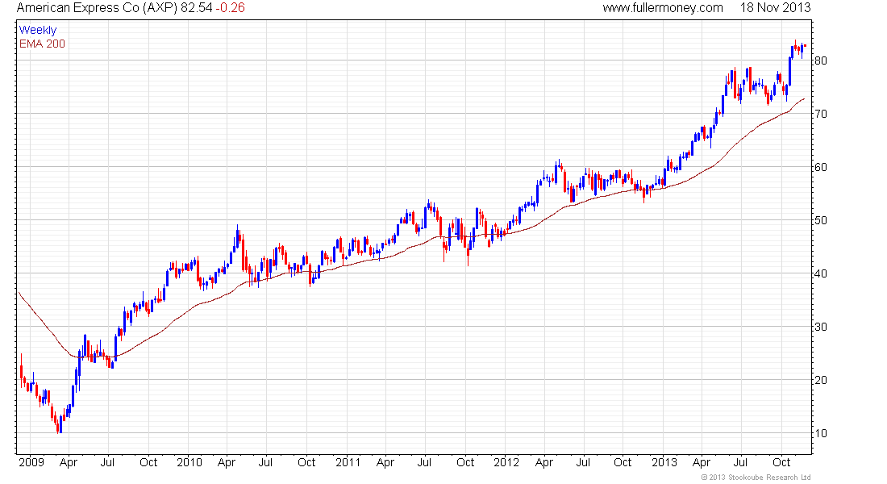The height and width of the screenshot is (484, 887).
Task: Click the -0.26 price change value
Action: (x=231, y=8)
